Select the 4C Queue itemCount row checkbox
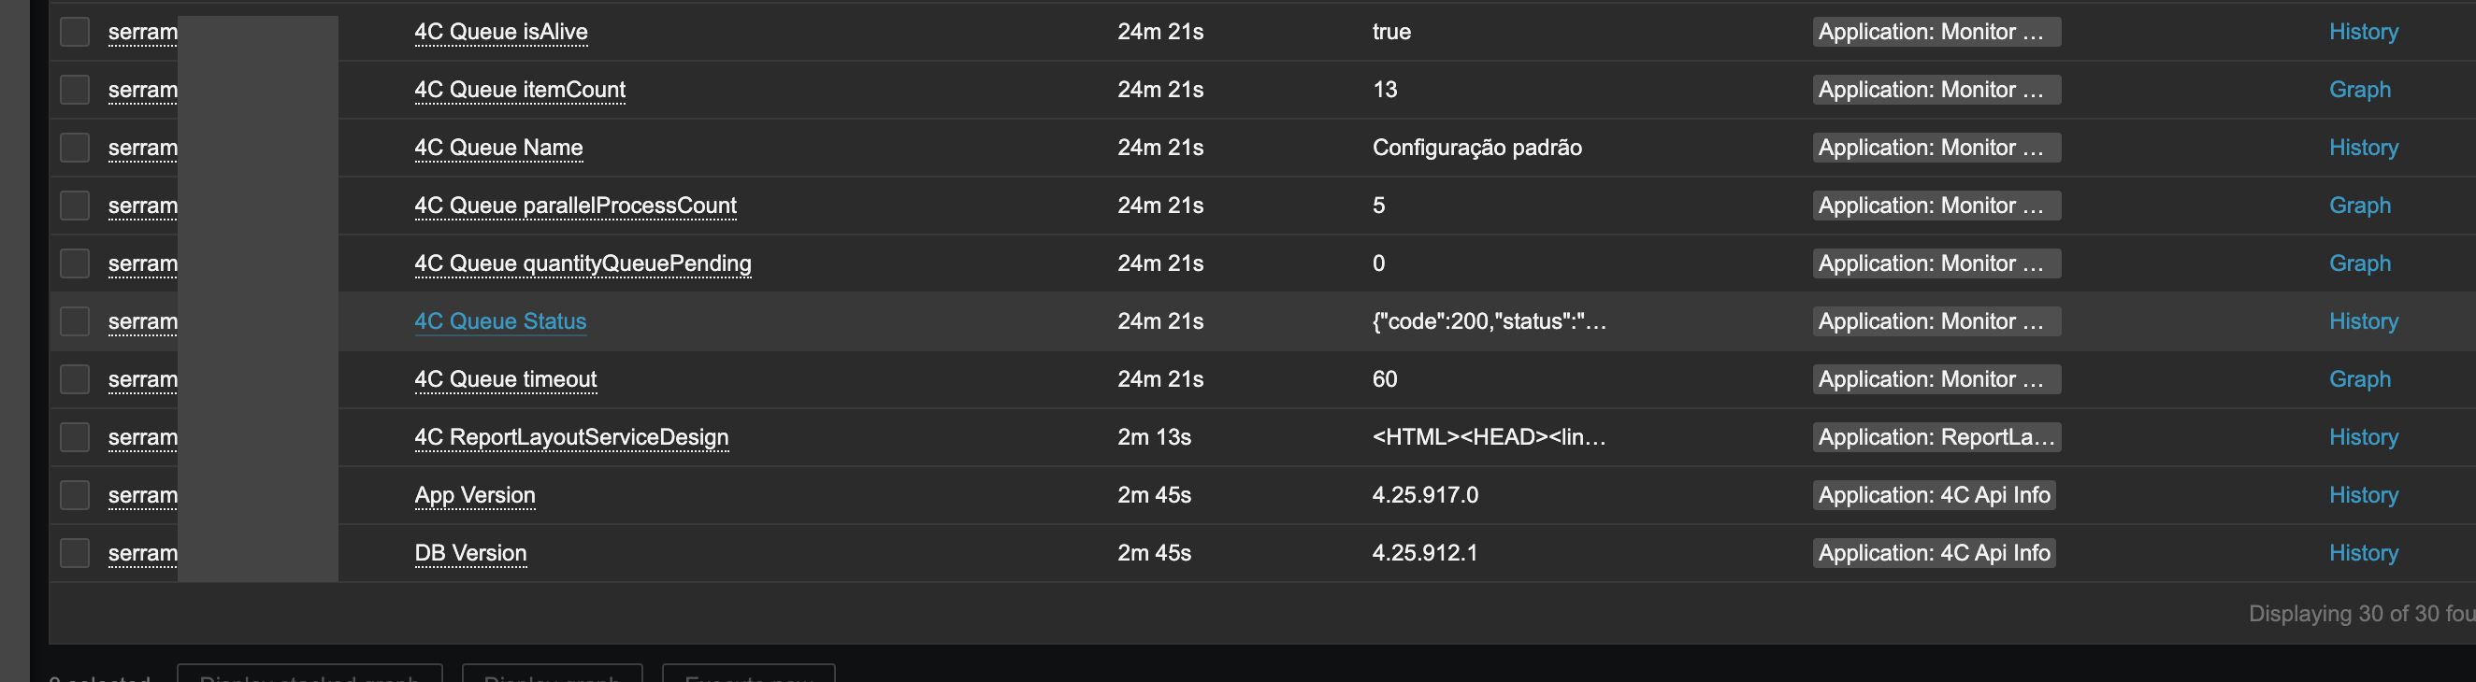The height and width of the screenshot is (682, 2476). pyautogui.click(x=74, y=90)
